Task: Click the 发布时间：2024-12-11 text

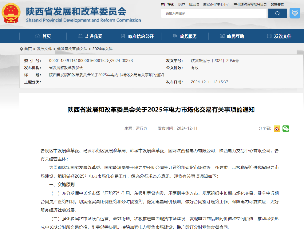Action: 178,128
